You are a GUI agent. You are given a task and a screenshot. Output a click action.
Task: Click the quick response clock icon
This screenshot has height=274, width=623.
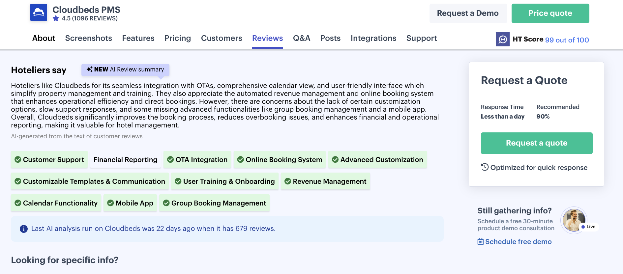pyautogui.click(x=485, y=167)
